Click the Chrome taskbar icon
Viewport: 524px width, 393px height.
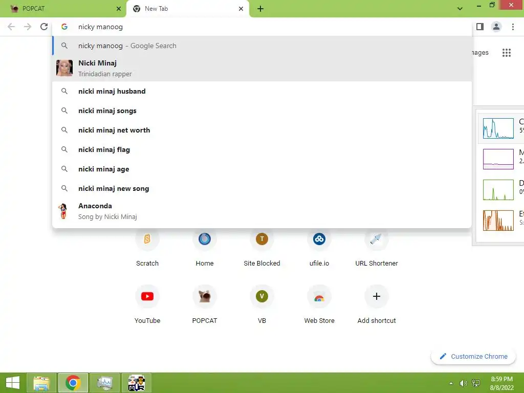click(73, 383)
